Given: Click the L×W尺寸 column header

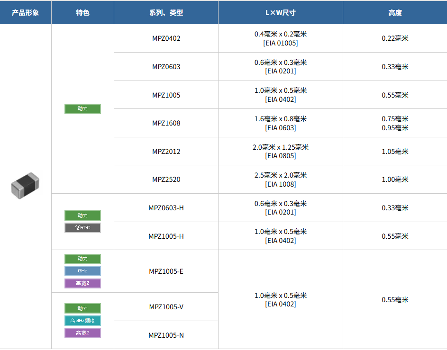Looking at the screenshot, I should coord(281,12).
